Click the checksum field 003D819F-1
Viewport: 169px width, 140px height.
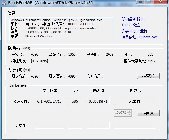(x=98, y=101)
